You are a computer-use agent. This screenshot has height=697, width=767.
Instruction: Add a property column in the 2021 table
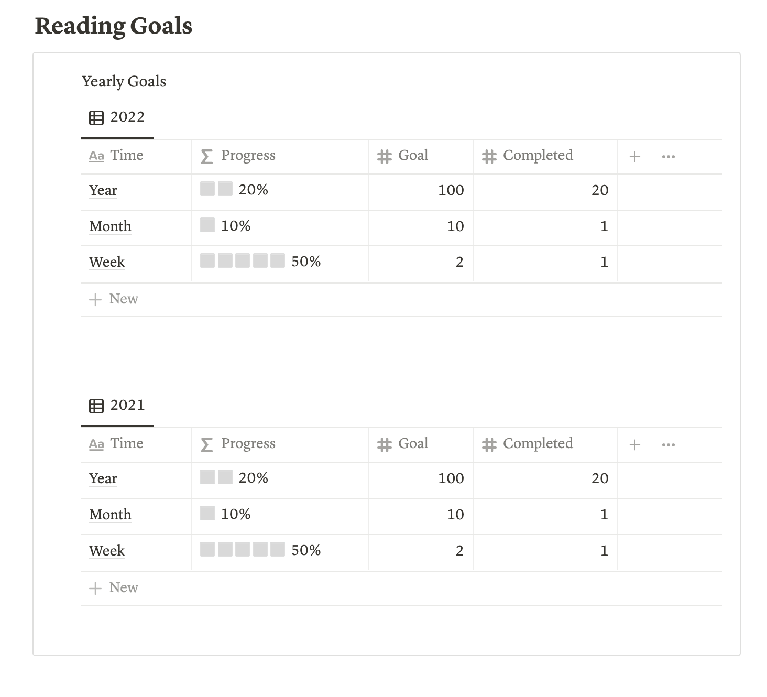[x=634, y=445]
